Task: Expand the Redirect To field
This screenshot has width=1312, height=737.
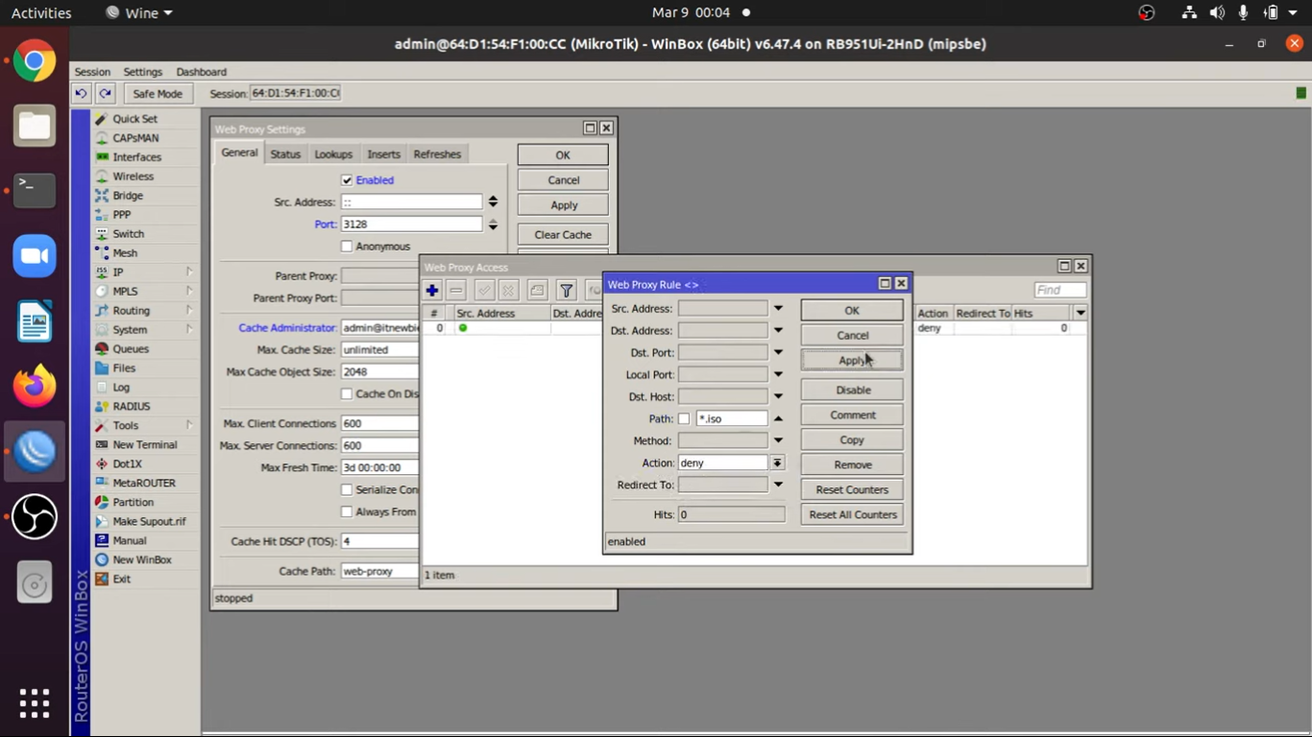Action: click(778, 486)
